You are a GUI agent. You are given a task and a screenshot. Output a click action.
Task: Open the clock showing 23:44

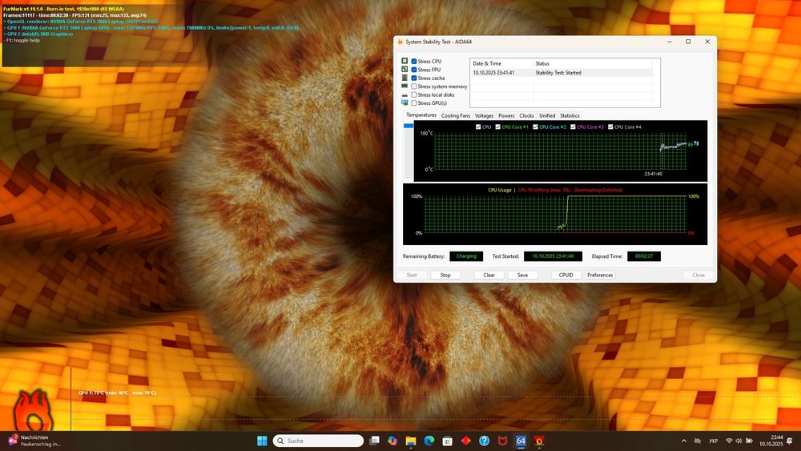pos(771,441)
